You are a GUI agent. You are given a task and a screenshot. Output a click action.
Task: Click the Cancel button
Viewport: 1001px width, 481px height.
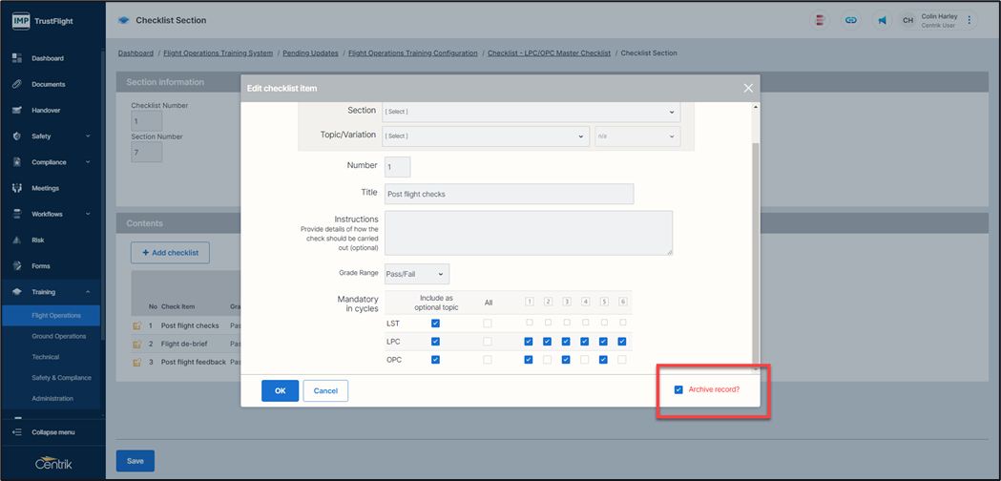[325, 390]
